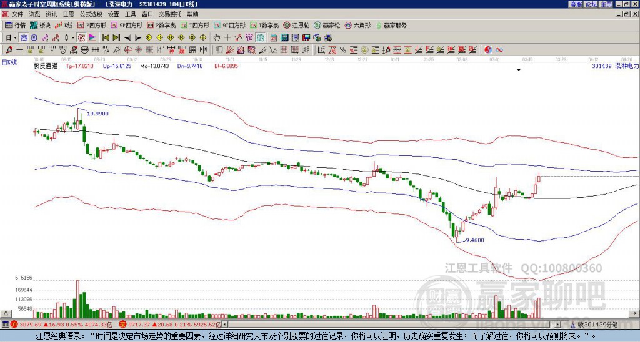Open the 公式选股 menu
Image resolution: width=640 pixels, height=342 pixels.
[91, 14]
